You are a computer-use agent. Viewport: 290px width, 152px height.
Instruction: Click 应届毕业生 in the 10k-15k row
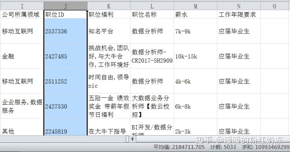pyautogui.click(x=239, y=56)
